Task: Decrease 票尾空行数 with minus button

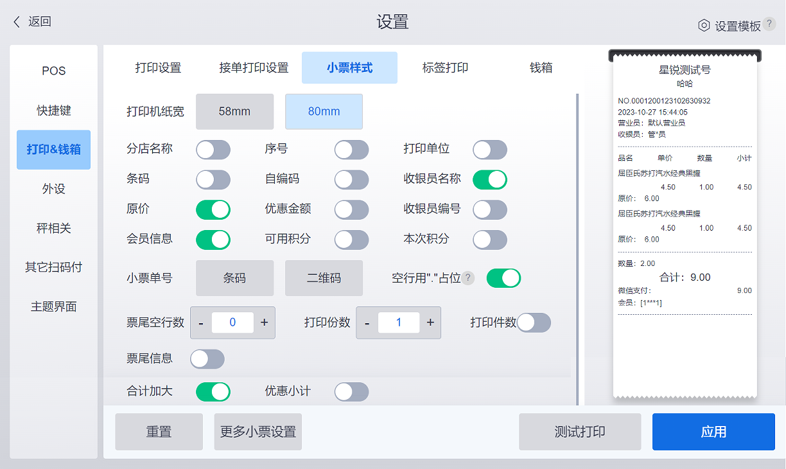Action: [201, 323]
